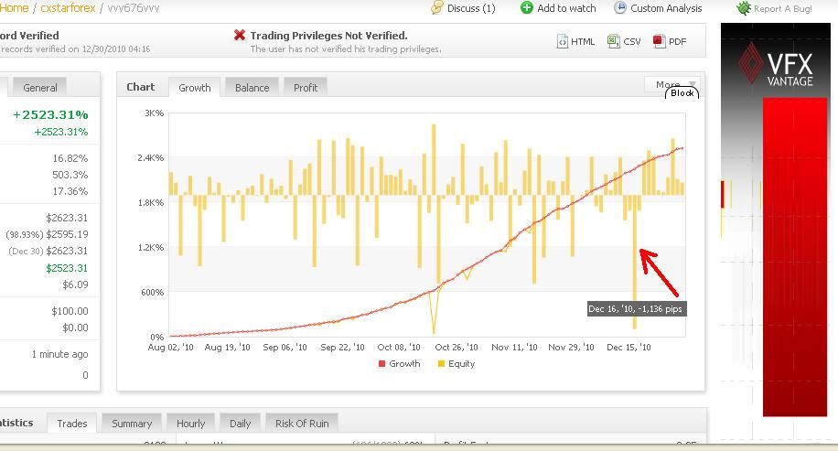The height and width of the screenshot is (451, 838).
Task: Select the General tab
Action: click(40, 88)
